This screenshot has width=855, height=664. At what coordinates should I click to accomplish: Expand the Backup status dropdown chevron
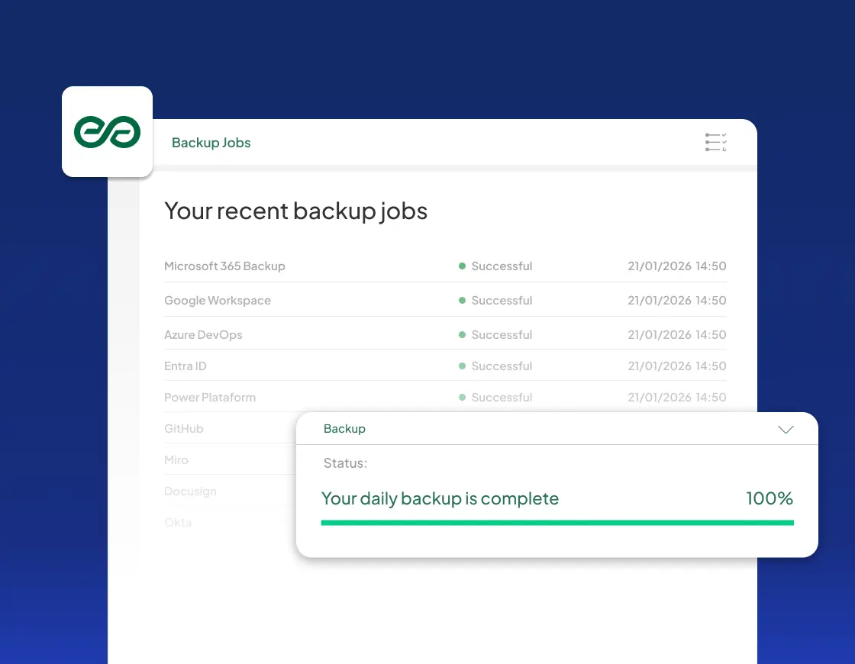pyautogui.click(x=786, y=429)
